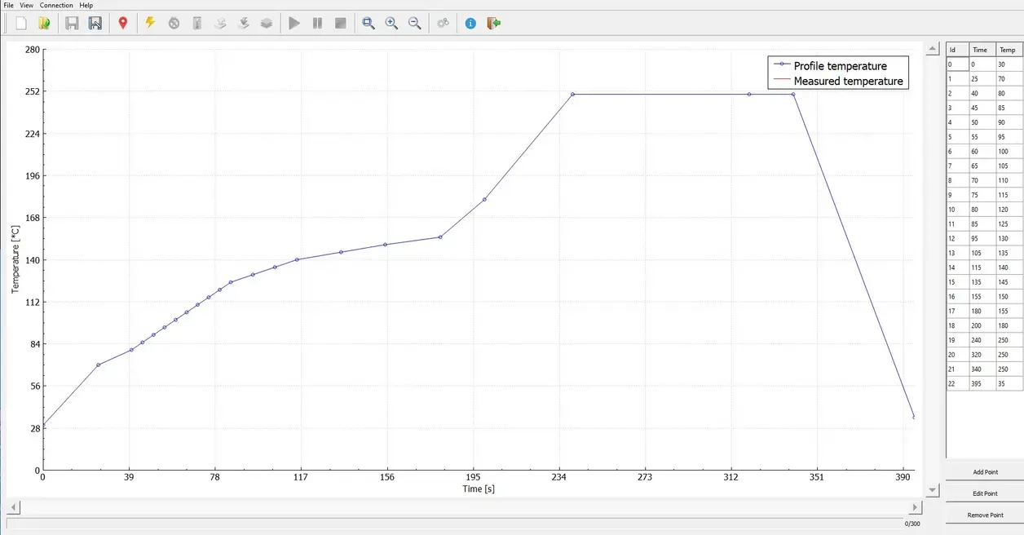Click the Remove Point button
Image resolution: width=1024 pixels, height=535 pixels.
985,515
